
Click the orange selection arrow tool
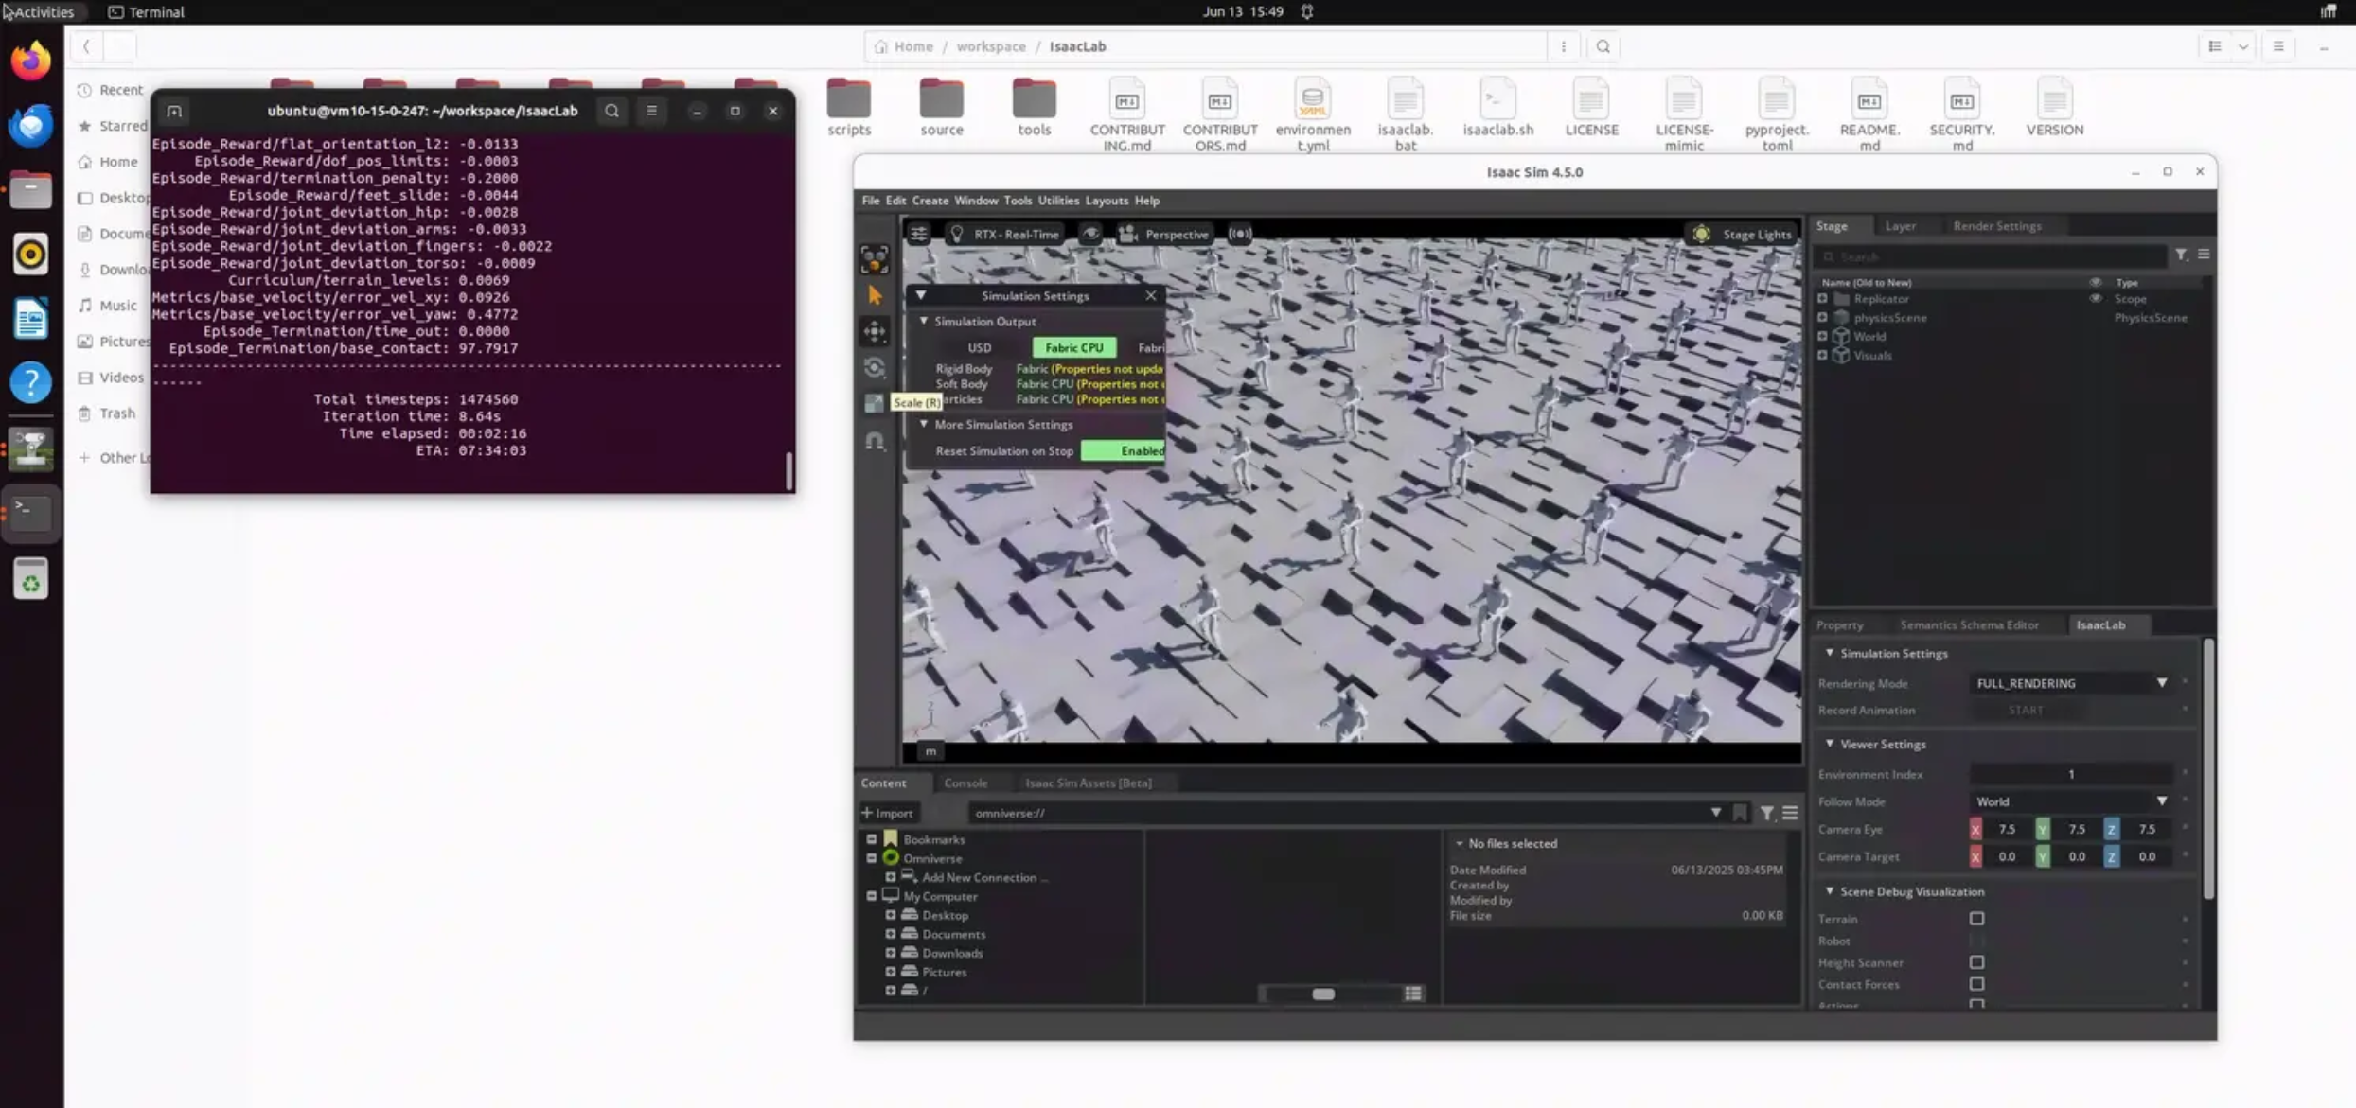click(x=875, y=295)
